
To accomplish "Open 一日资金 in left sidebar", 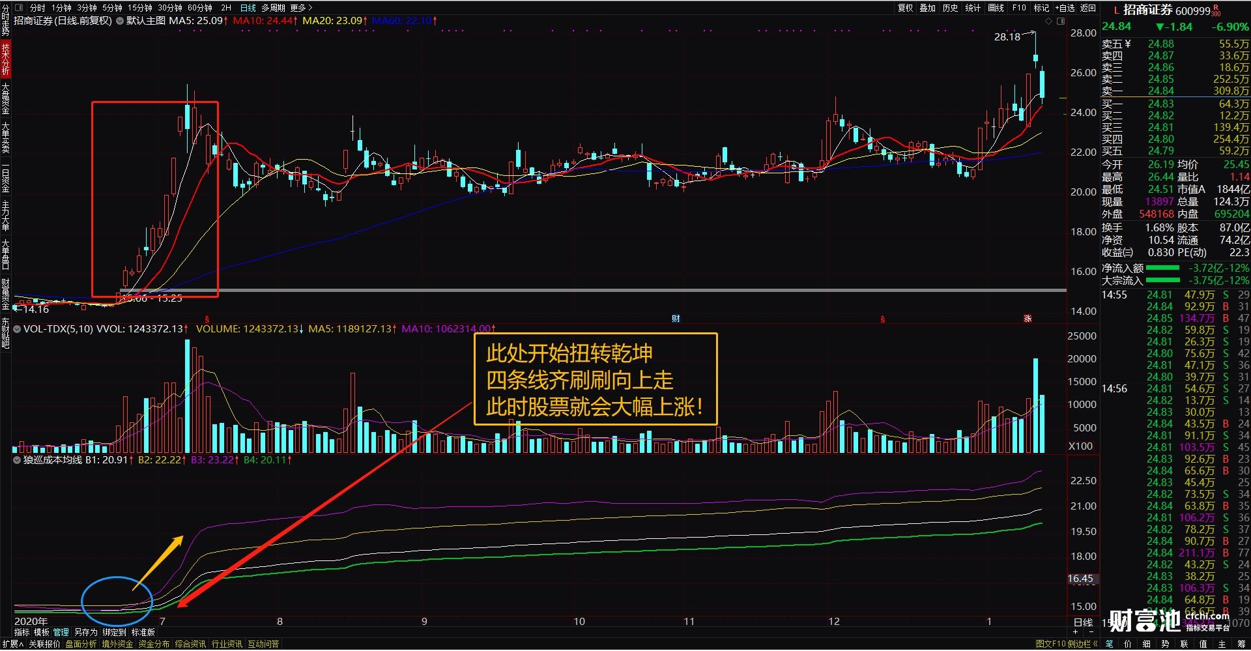I will click(5, 178).
